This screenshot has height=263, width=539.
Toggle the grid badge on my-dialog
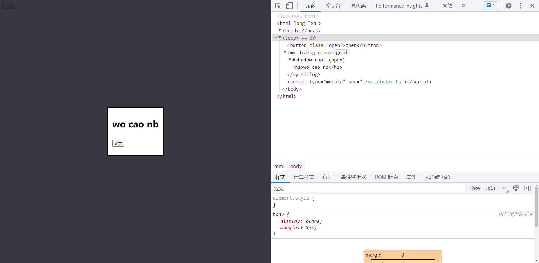tap(341, 52)
